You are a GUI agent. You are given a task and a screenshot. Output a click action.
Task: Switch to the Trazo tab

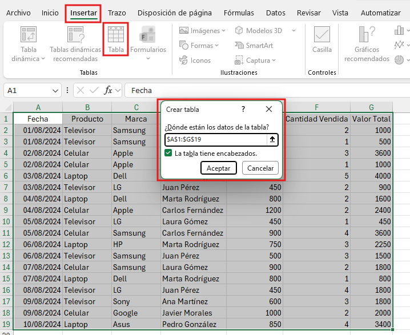point(117,13)
